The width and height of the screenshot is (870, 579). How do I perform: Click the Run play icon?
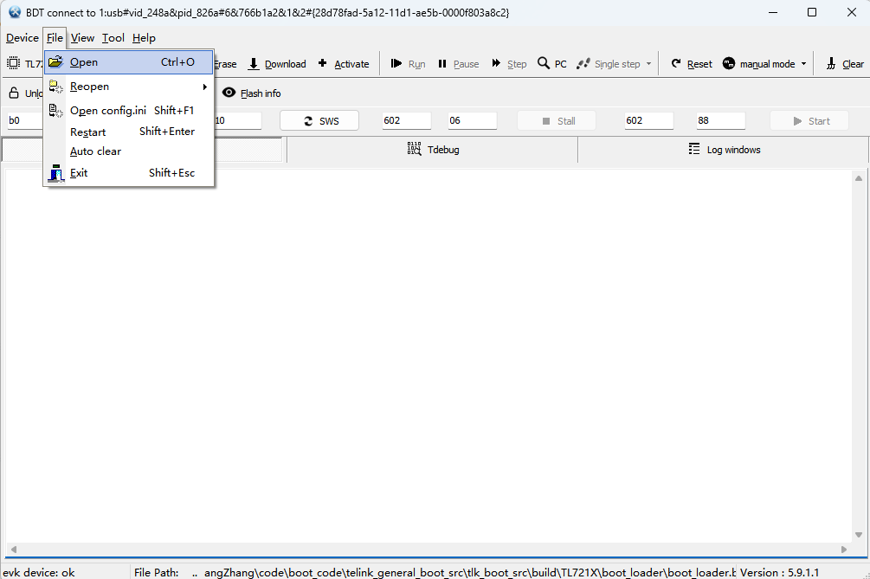[396, 63]
